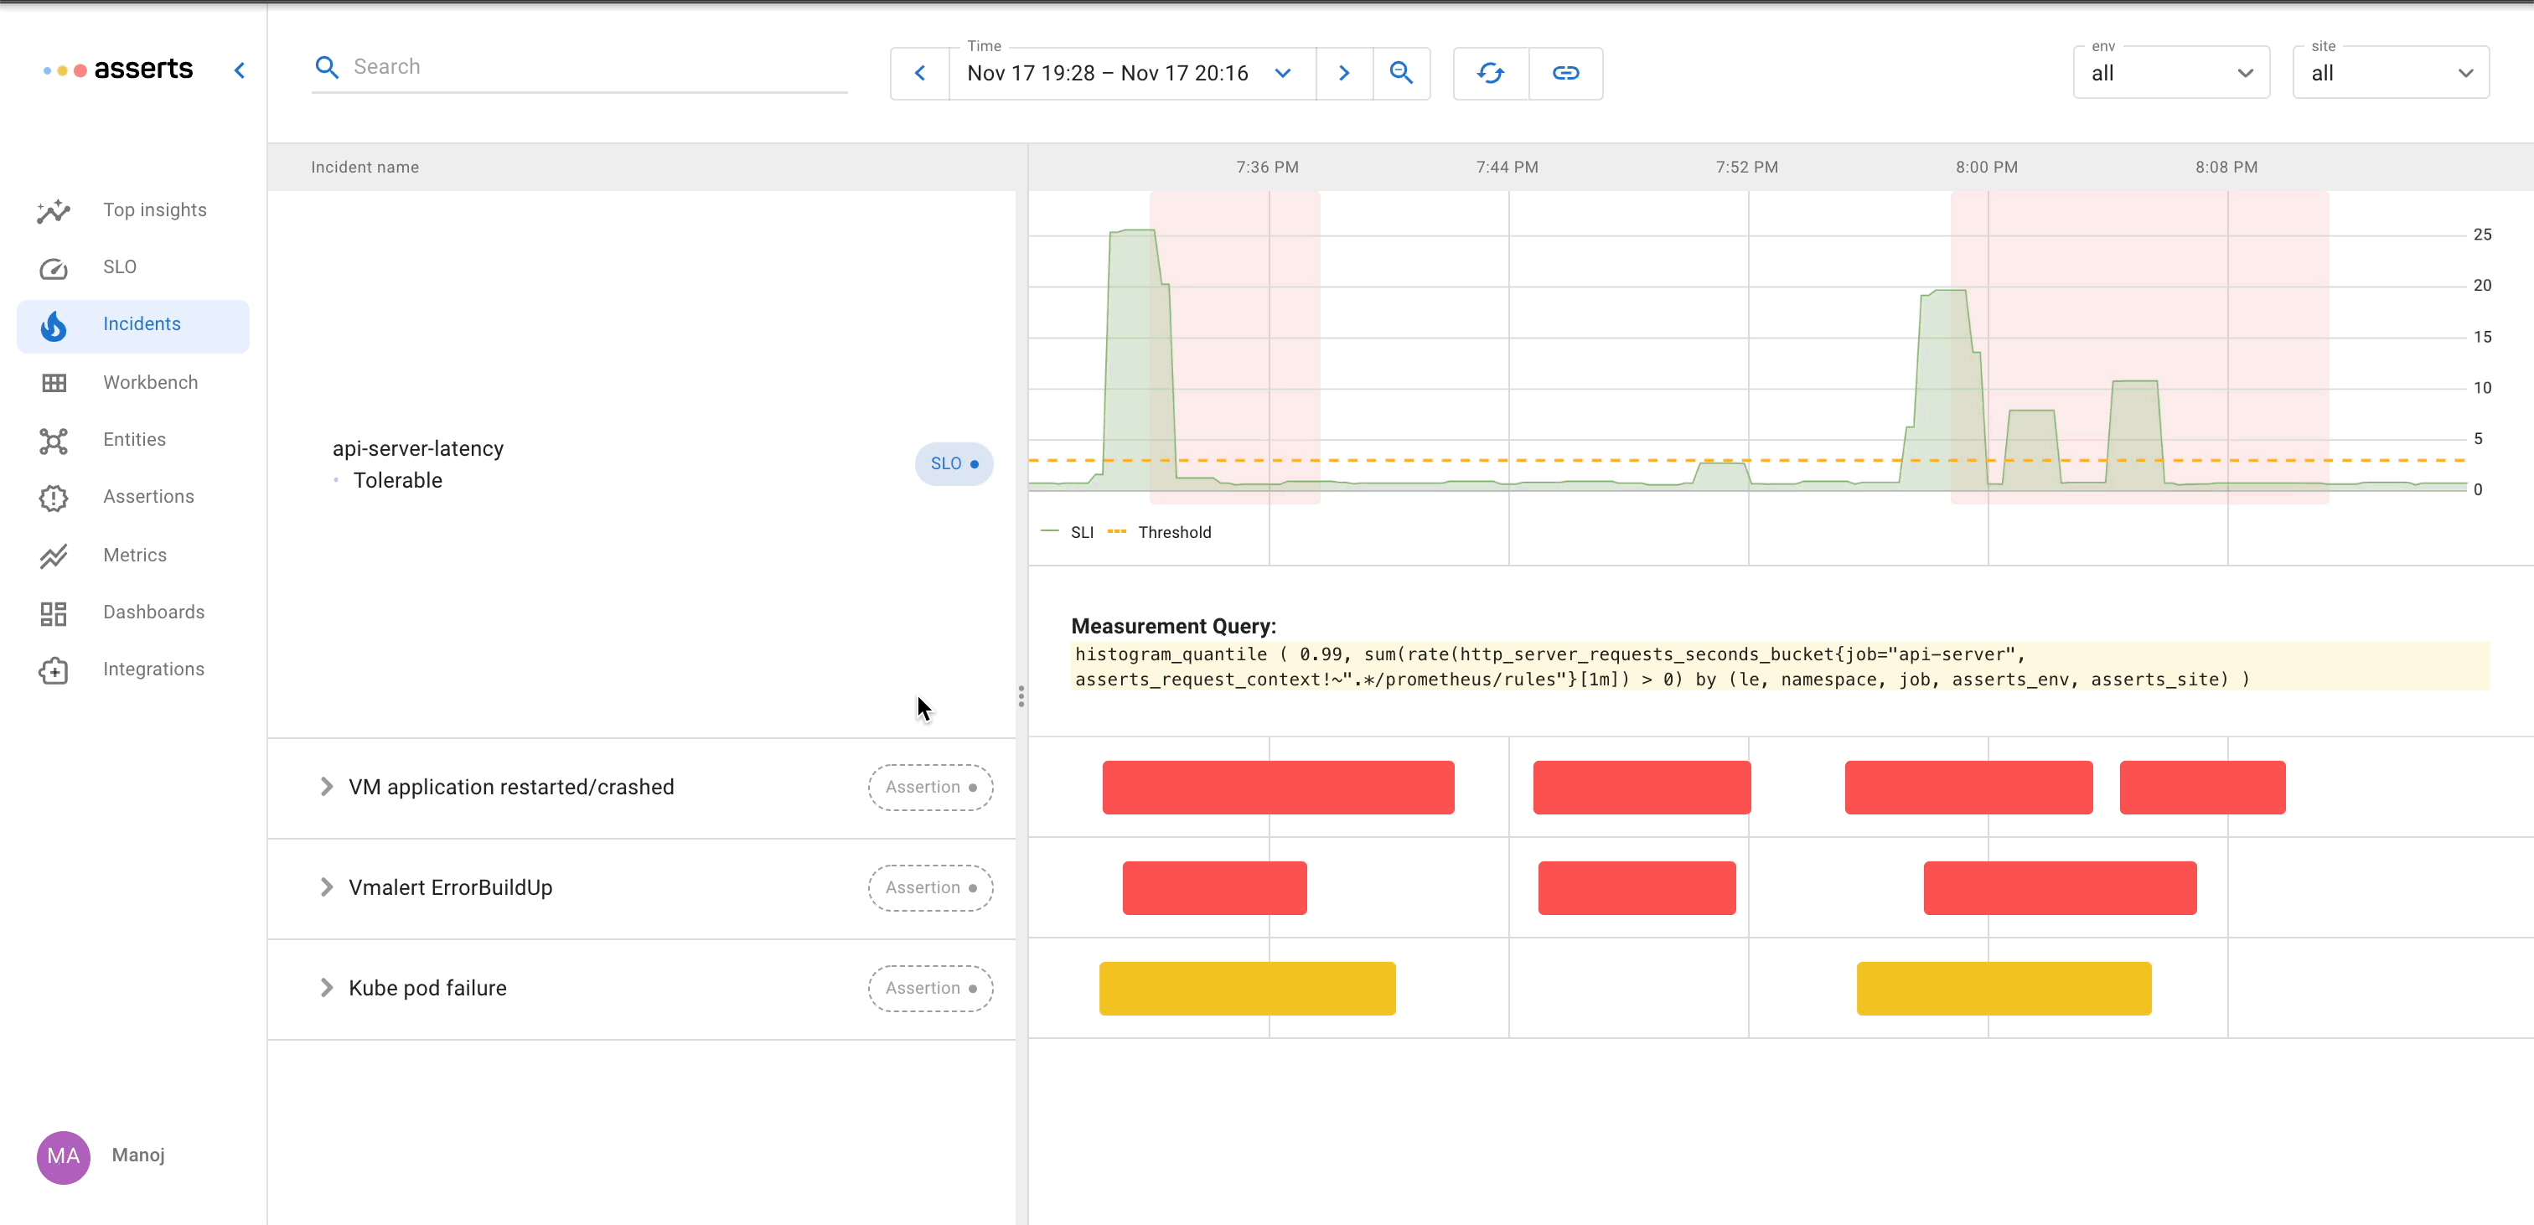Viewport: 2534px width, 1225px height.
Task: Focus the Search input field
Action: [x=590, y=67]
